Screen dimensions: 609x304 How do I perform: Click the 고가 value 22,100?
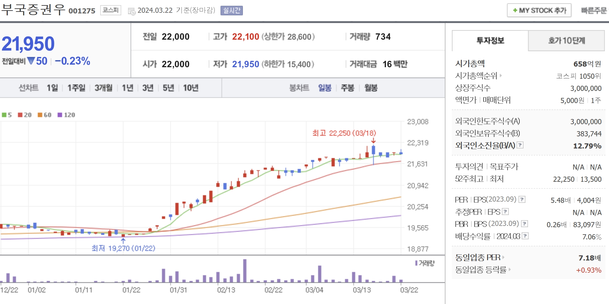(x=245, y=37)
